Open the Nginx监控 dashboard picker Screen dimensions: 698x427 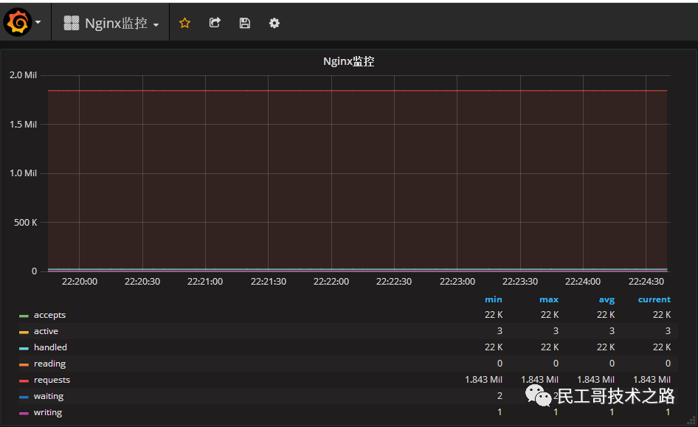(x=111, y=23)
